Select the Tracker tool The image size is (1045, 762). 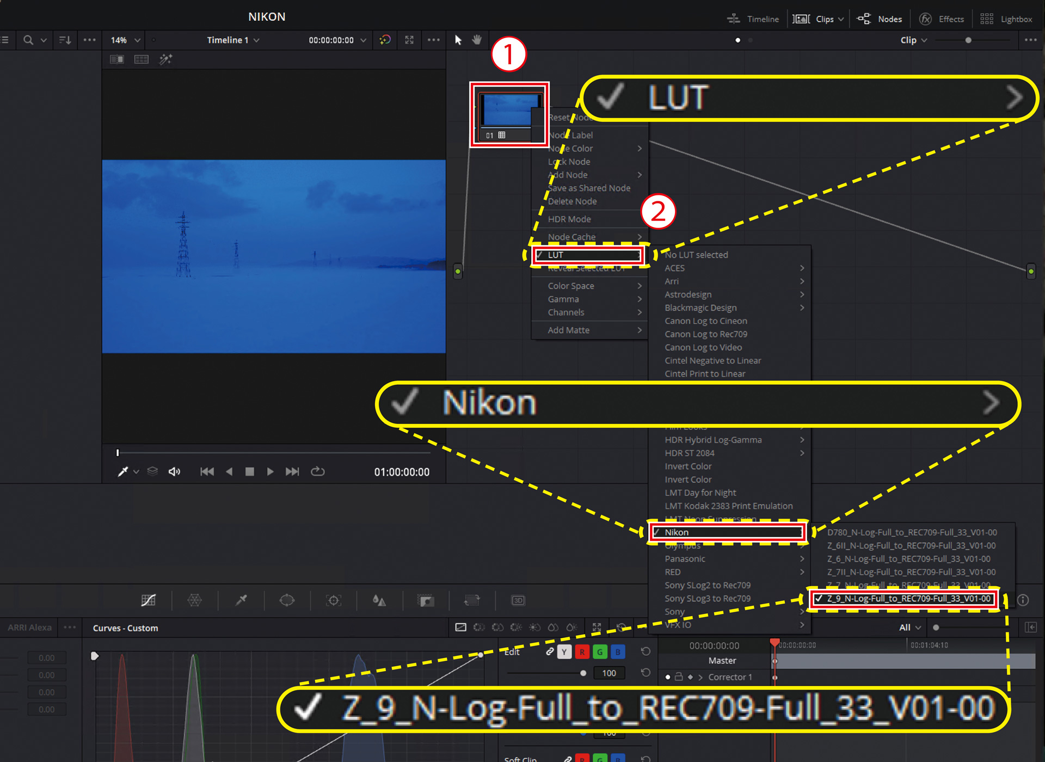click(x=334, y=600)
